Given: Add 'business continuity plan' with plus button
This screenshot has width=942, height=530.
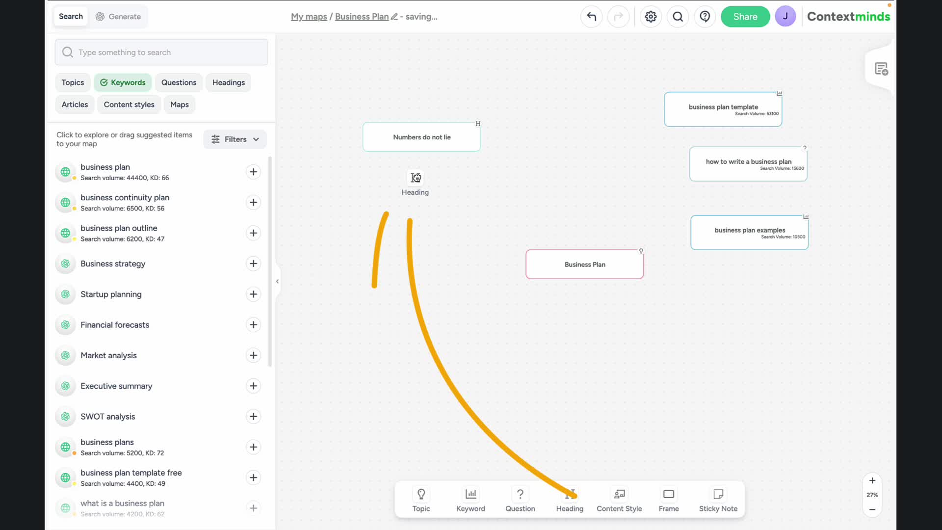Looking at the screenshot, I should tap(253, 202).
